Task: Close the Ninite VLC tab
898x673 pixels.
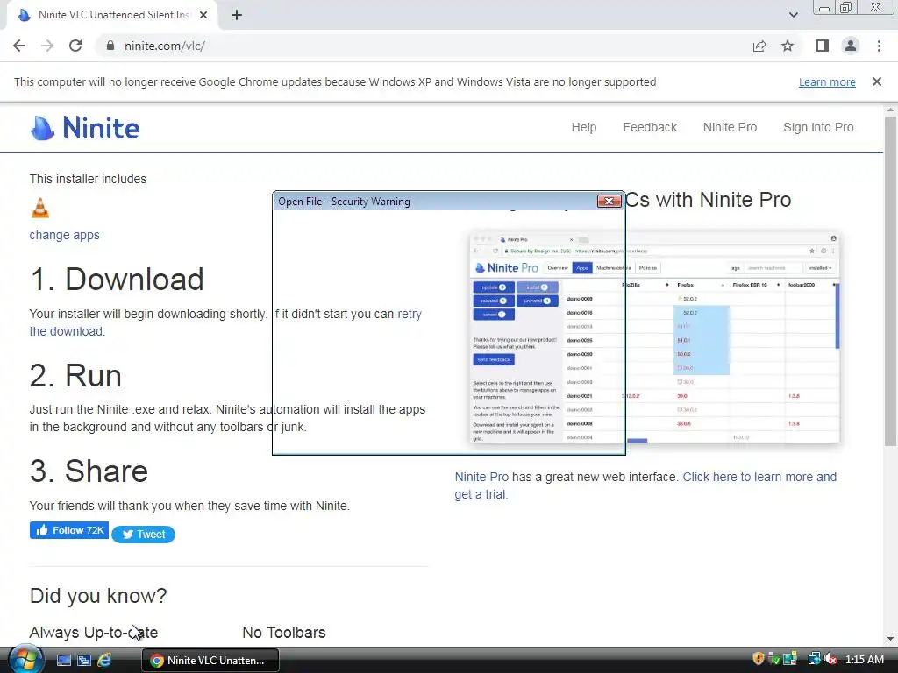Action: pyautogui.click(x=203, y=16)
